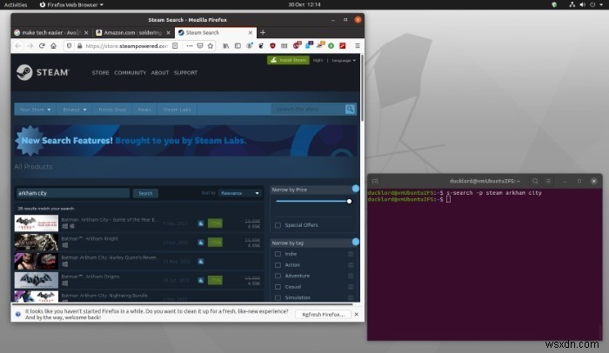The height and width of the screenshot is (353, 609).
Task: Go to the Firefox home page
Action: coord(54,46)
